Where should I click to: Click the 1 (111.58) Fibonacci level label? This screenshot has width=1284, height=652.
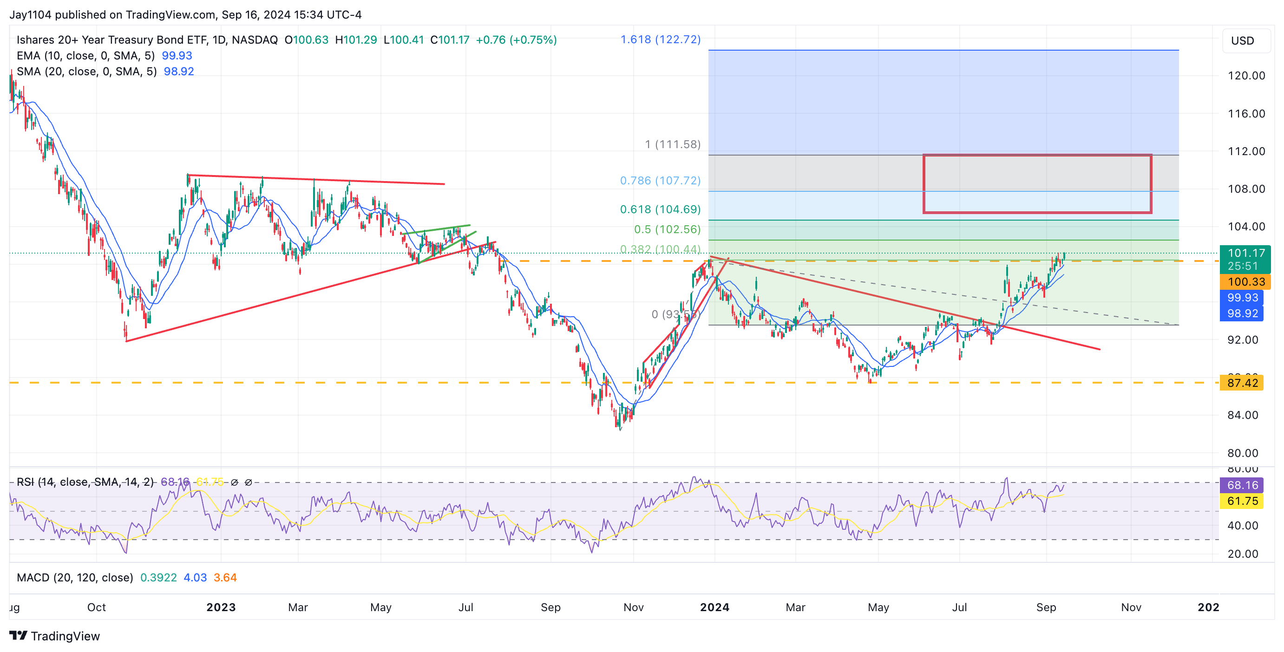(x=673, y=144)
